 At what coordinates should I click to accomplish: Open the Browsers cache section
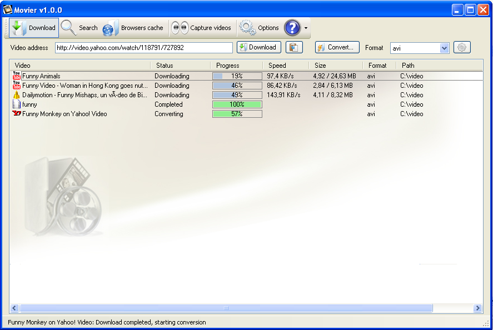133,28
